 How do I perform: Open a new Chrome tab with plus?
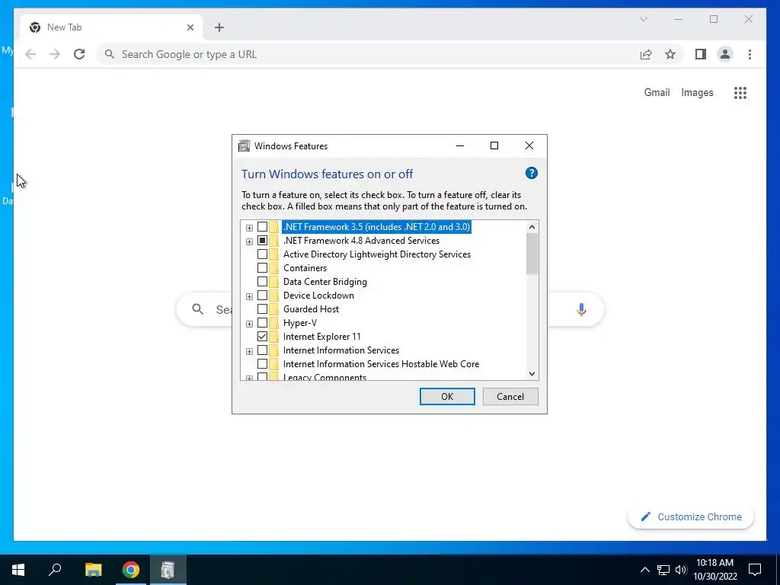[219, 27]
